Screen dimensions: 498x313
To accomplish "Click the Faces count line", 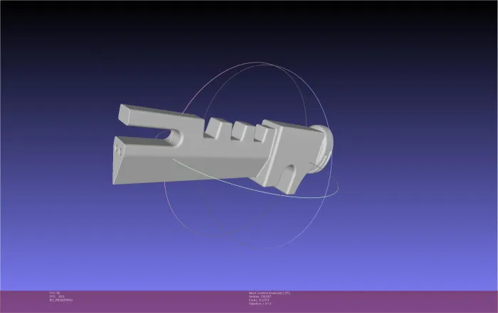I will [x=259, y=300].
